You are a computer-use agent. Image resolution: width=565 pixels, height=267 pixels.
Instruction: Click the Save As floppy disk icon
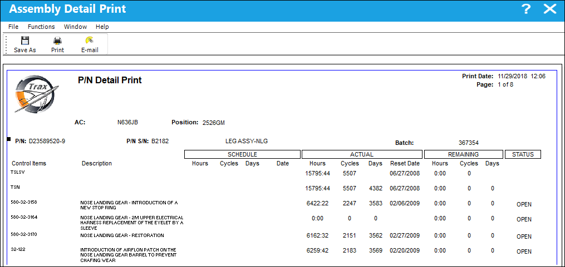click(x=25, y=41)
